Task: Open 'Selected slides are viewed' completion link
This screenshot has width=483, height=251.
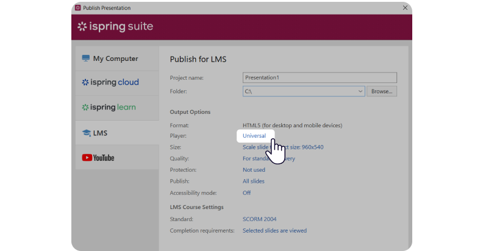Action: pyautogui.click(x=275, y=230)
